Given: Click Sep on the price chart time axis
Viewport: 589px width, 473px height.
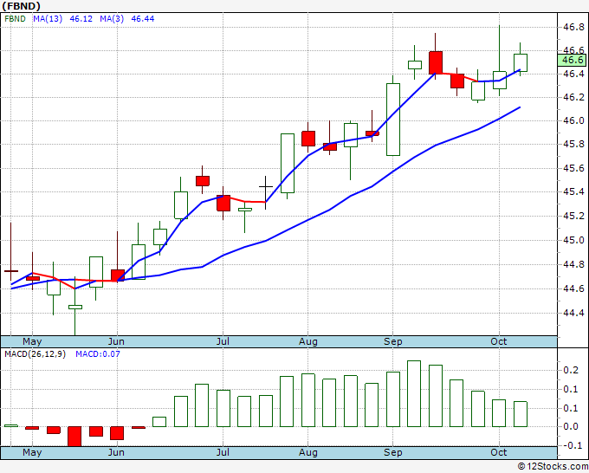Looking at the screenshot, I should 393,341.
